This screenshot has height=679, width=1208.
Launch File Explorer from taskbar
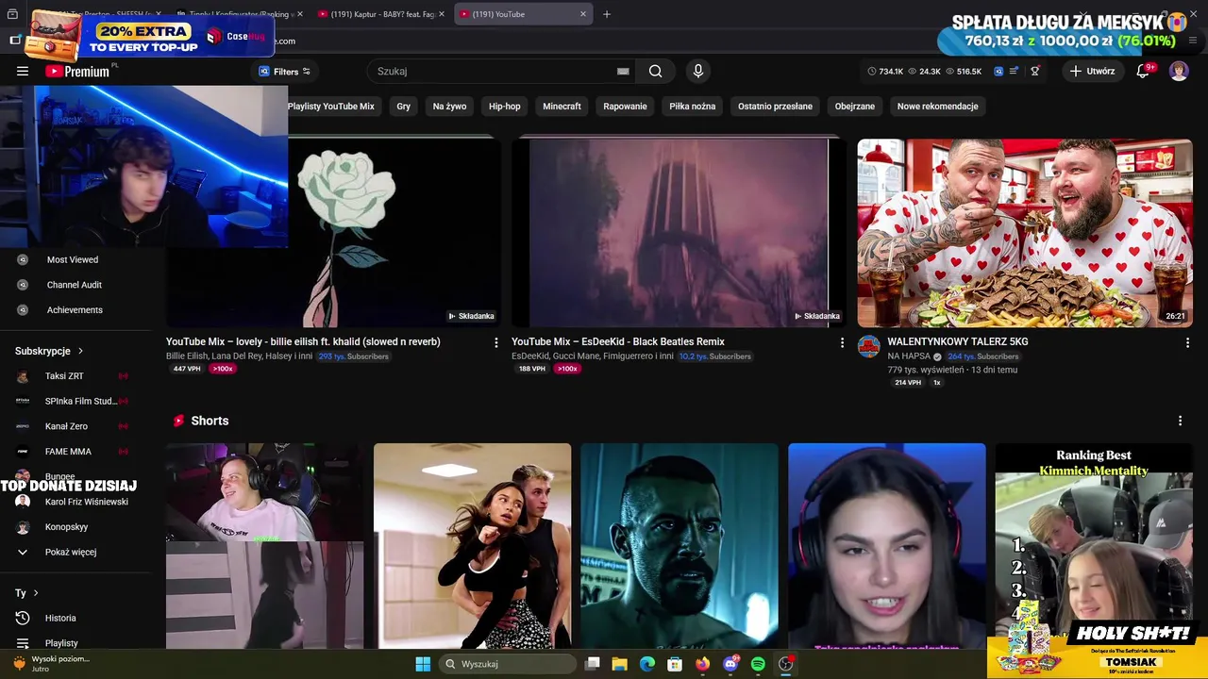pos(619,664)
